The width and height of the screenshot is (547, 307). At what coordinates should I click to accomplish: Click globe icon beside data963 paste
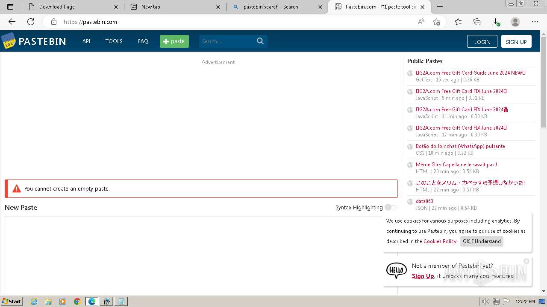(x=410, y=202)
